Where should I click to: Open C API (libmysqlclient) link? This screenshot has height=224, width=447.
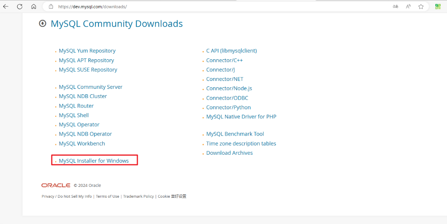(x=232, y=51)
